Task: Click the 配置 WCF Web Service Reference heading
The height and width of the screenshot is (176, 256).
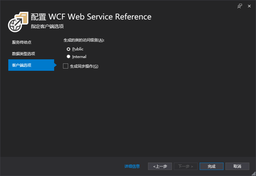Action: [x=91, y=17]
